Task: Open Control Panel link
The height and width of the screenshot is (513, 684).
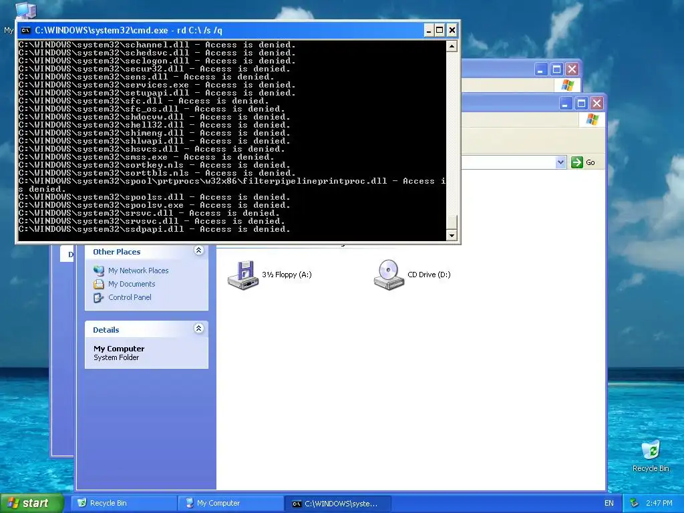Action: click(130, 297)
